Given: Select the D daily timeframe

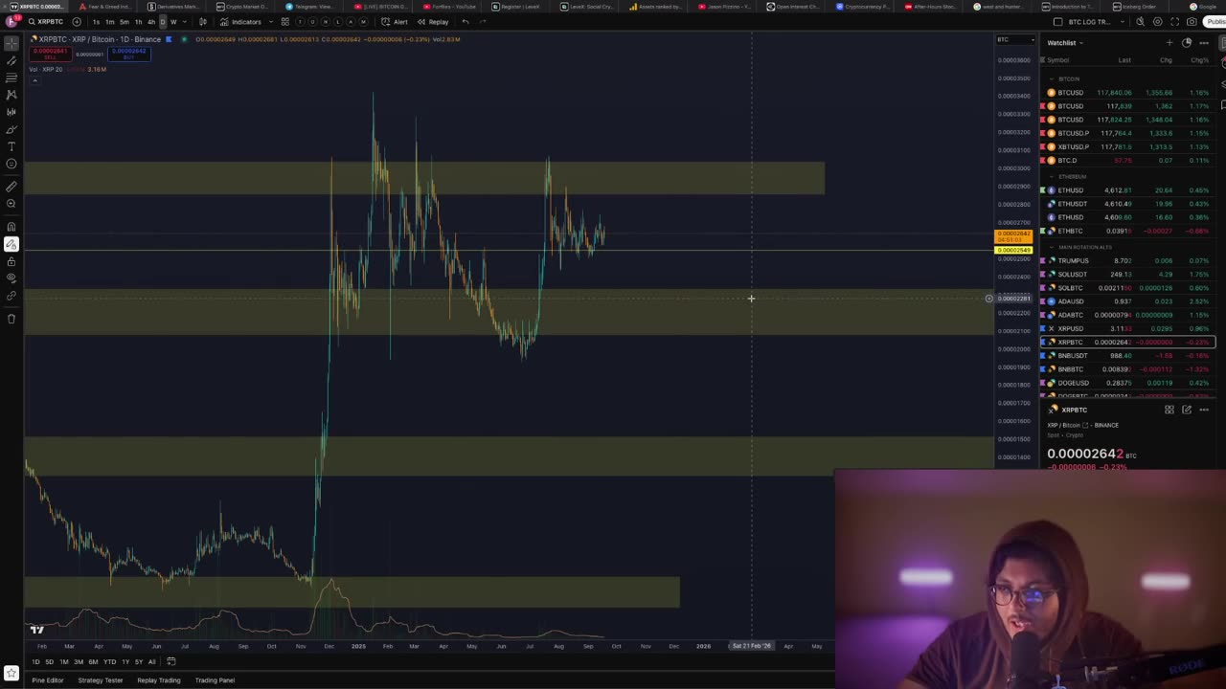Looking at the screenshot, I should (x=163, y=22).
